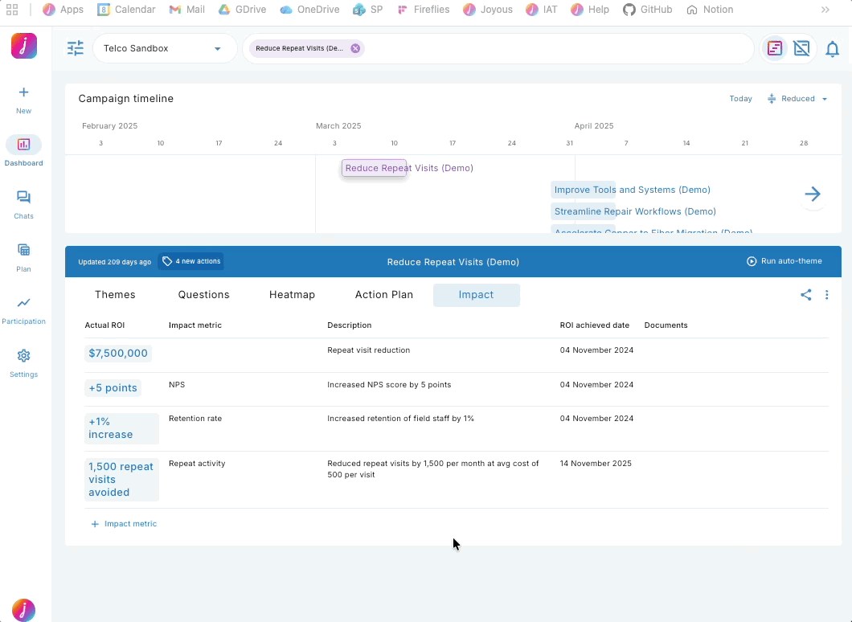Share the campaign using the share icon
Screen dimensions: 852x622
[x=805, y=295]
